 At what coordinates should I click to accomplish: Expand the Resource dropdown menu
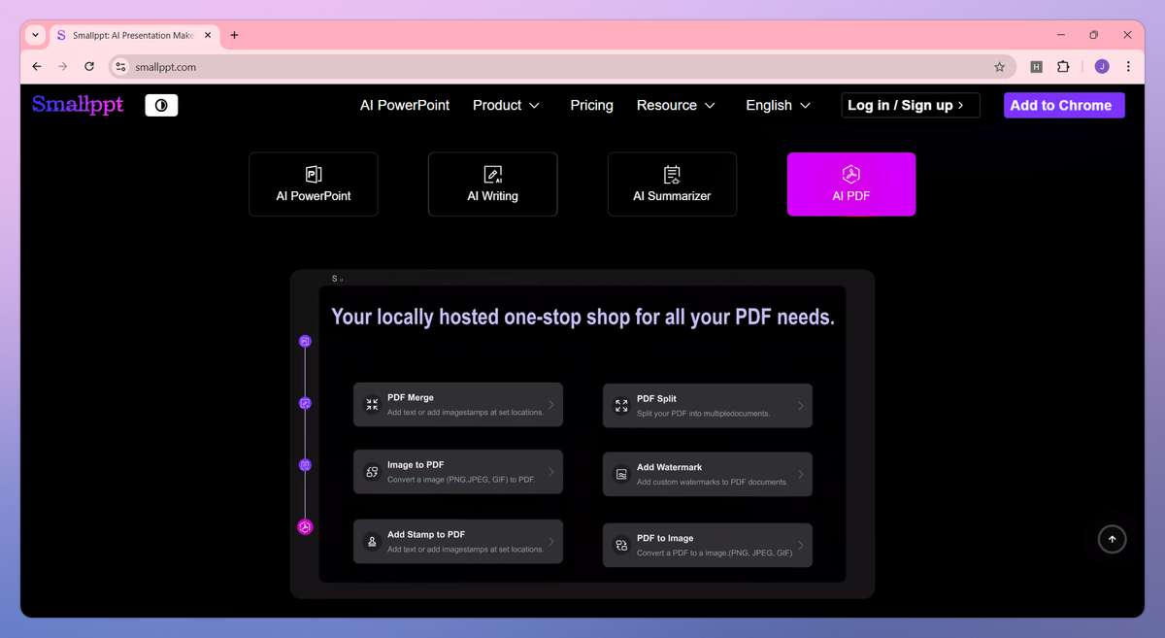click(x=676, y=105)
